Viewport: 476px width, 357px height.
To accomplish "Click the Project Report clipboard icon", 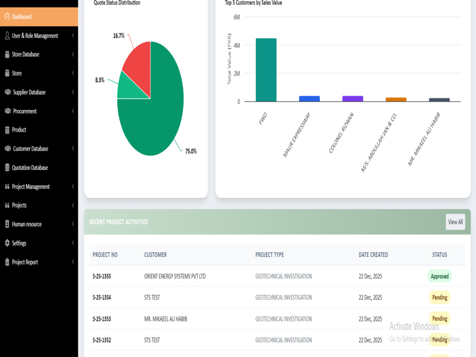I will (7, 262).
